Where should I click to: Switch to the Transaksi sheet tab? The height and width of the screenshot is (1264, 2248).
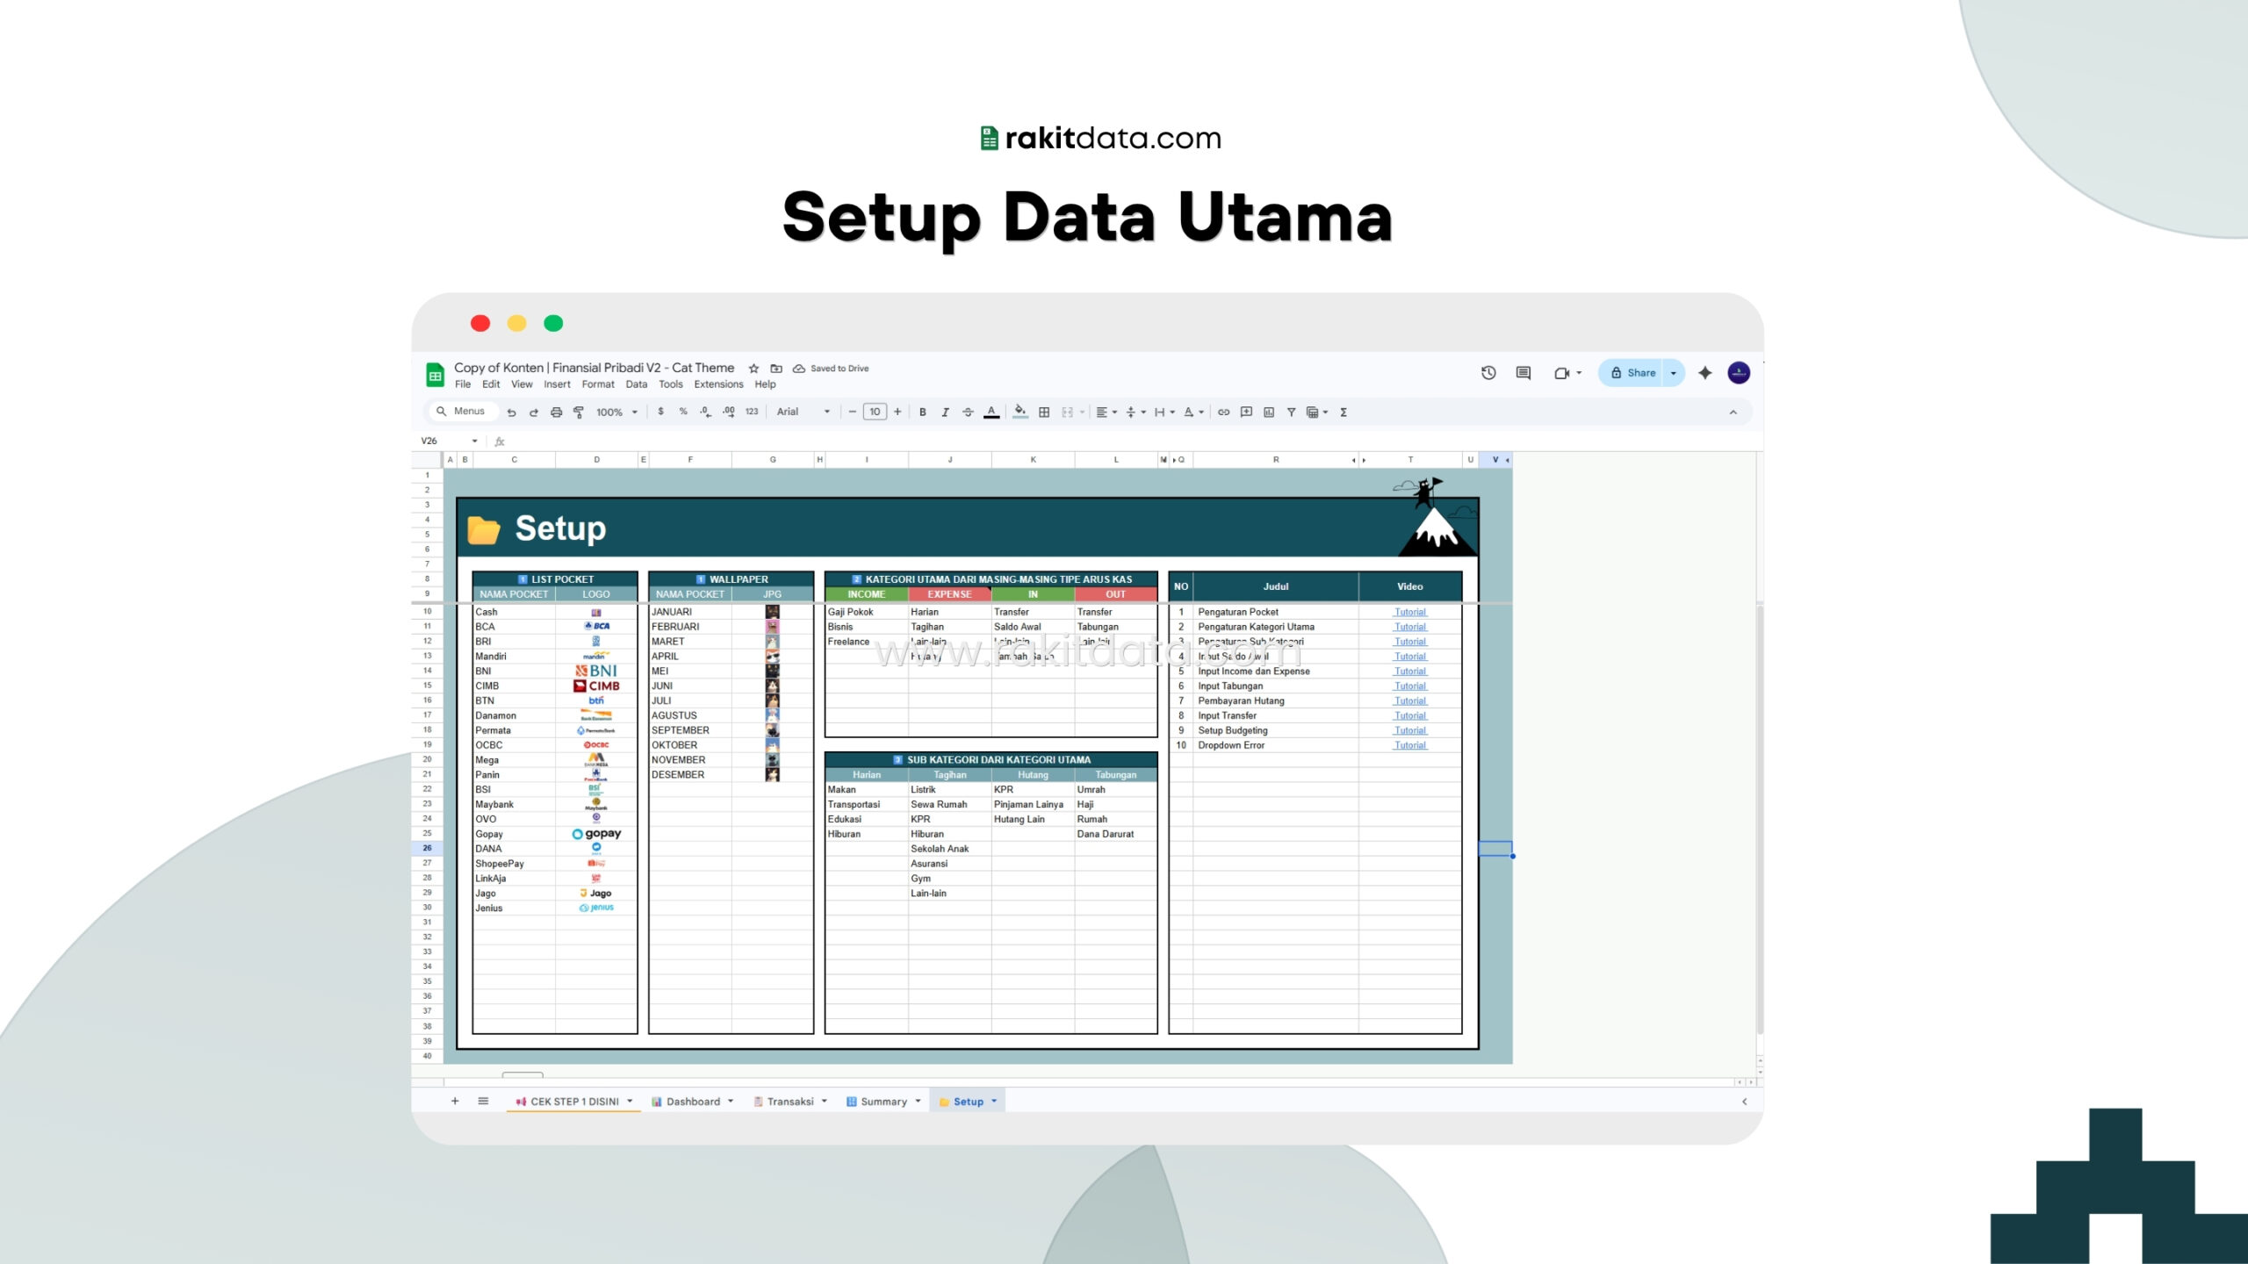click(x=790, y=1102)
